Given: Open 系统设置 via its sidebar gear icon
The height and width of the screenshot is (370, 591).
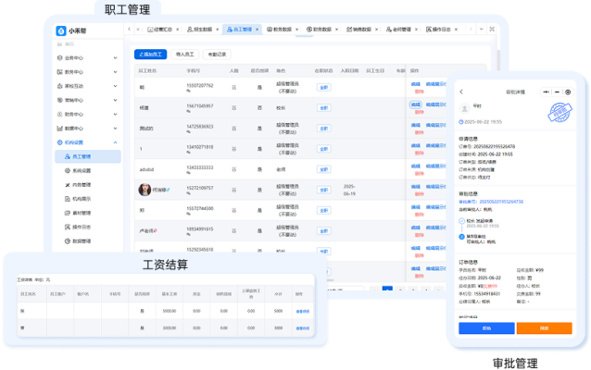Looking at the screenshot, I should click(68, 170).
